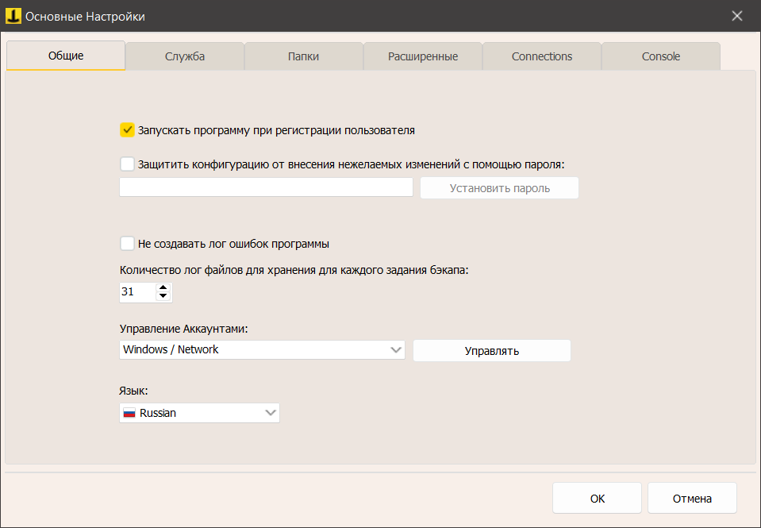This screenshot has width=761, height=528.
Task: Select the Общие tab
Action: [66, 56]
